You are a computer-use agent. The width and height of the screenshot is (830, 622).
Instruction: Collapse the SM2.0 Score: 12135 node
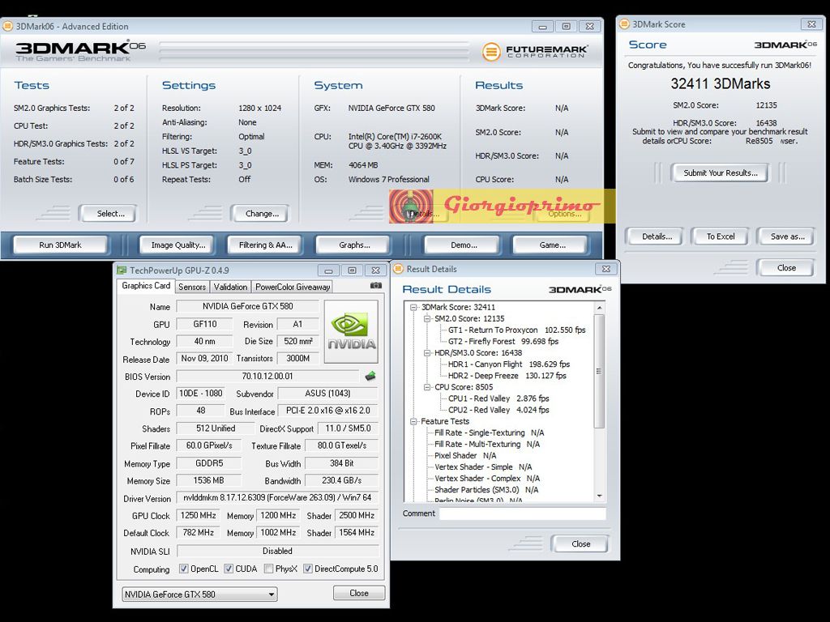427,318
